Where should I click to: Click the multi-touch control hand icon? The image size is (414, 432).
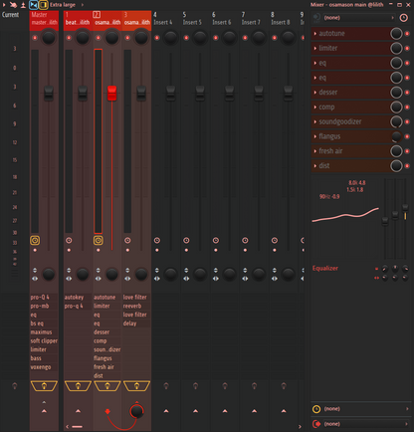[14, 5]
